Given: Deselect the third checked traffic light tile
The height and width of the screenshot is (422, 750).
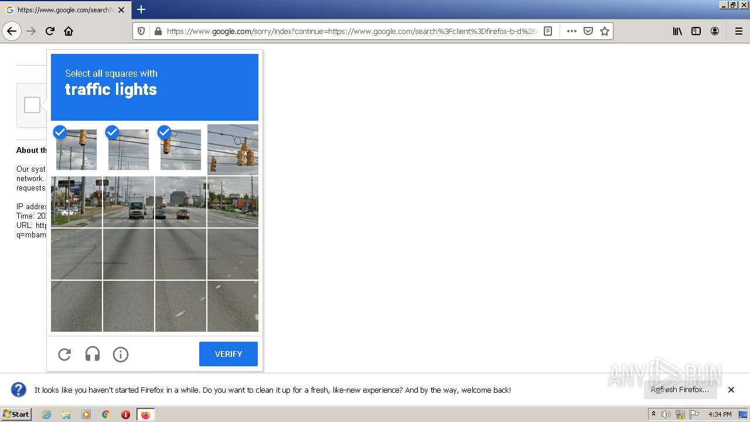Looking at the screenshot, I should (x=180, y=149).
